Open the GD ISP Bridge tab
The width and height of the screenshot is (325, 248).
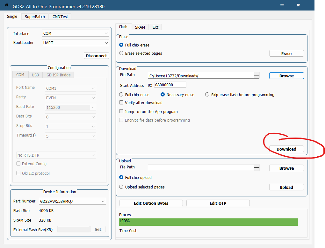pyautogui.click(x=58, y=75)
